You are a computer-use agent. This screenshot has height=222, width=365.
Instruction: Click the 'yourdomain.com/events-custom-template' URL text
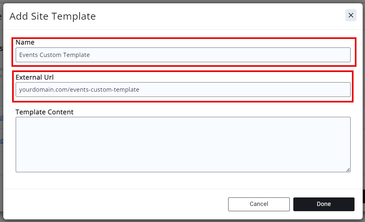click(79, 89)
